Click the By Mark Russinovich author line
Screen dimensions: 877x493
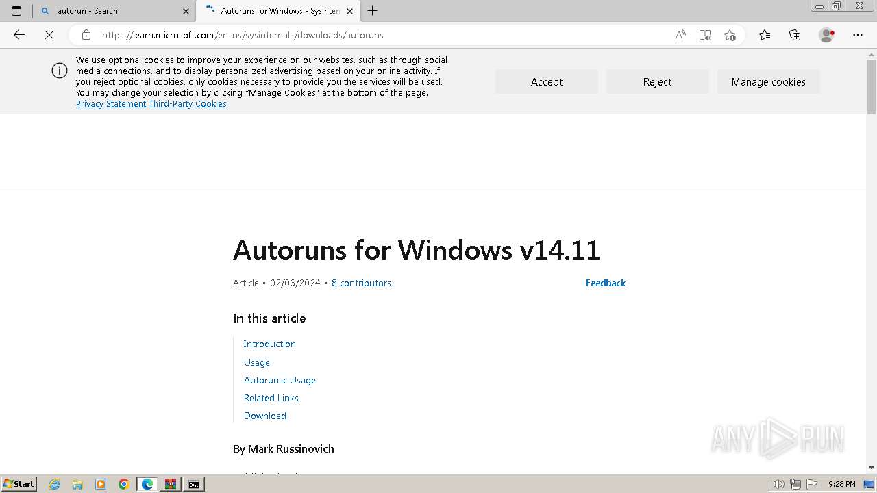coord(284,448)
